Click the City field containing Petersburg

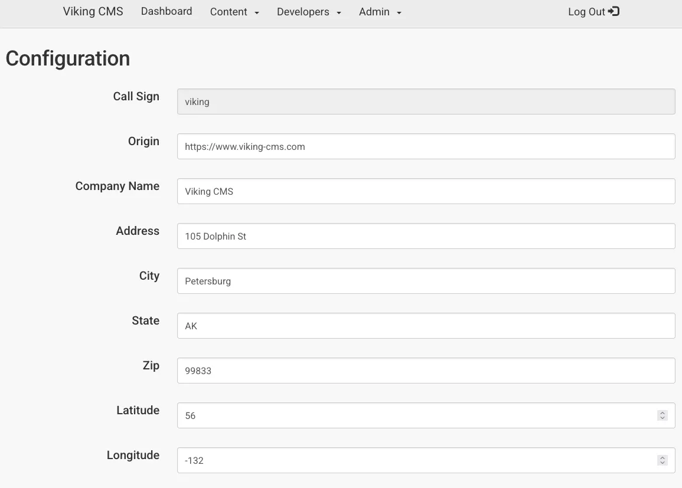tap(425, 281)
